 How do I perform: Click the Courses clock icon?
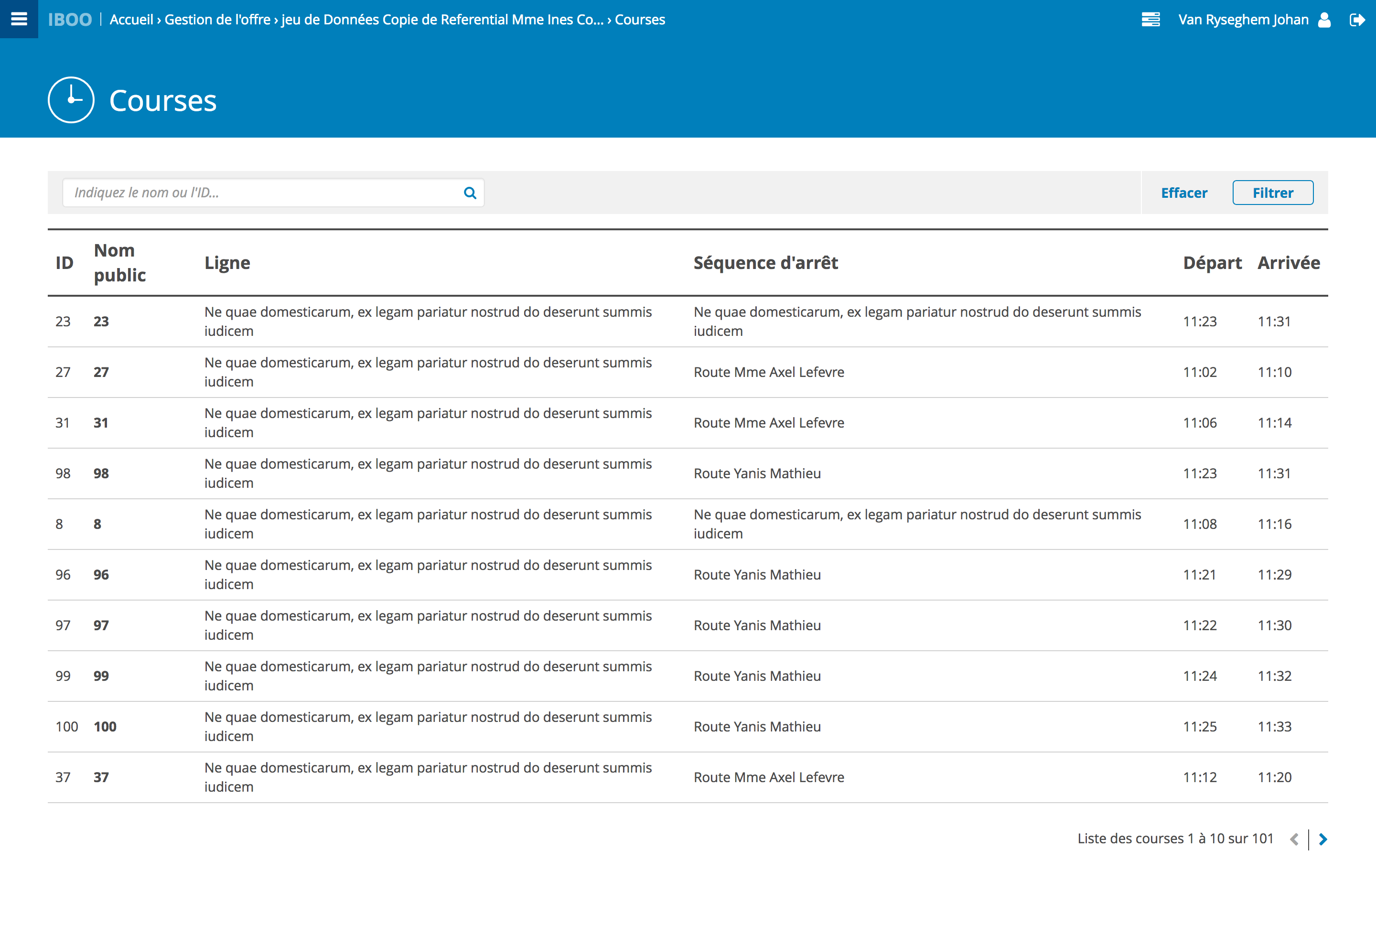71,99
